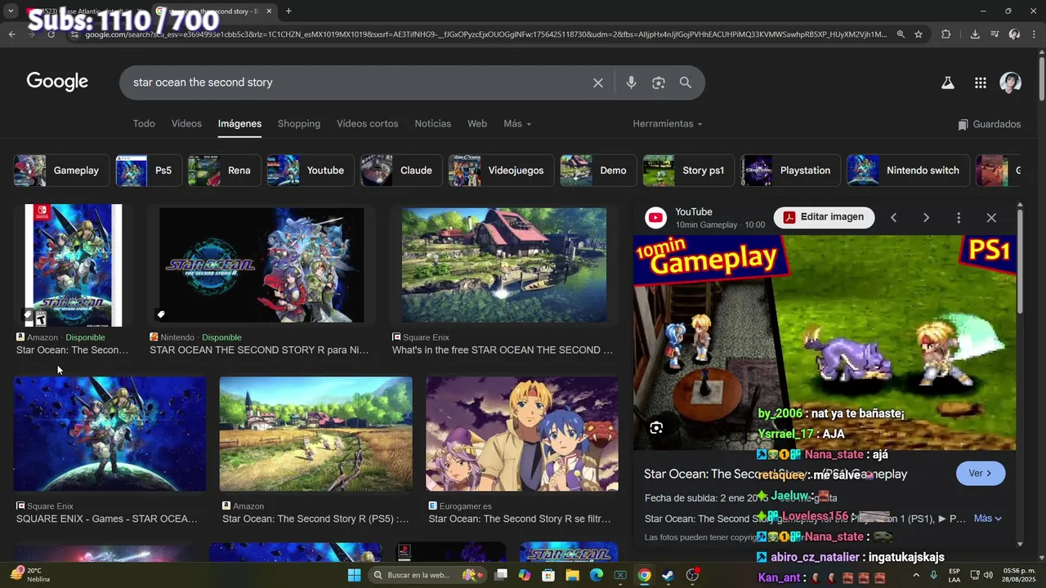Screen dimensions: 1046x588
Task: Open the Nintendo Second Story R thumbnail
Action: (x=261, y=265)
